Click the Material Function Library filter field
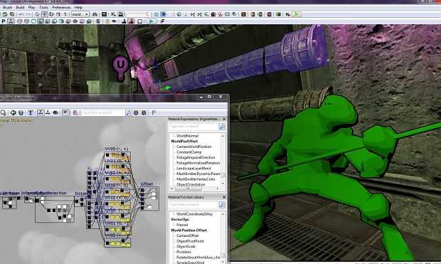This screenshot has width=441, height=264. pyautogui.click(x=193, y=205)
